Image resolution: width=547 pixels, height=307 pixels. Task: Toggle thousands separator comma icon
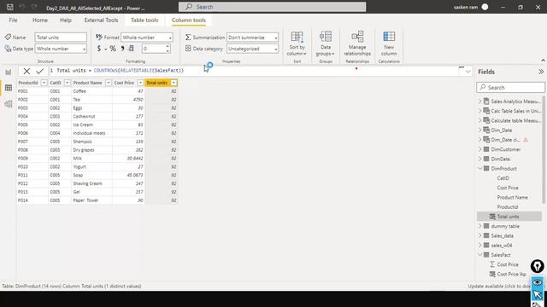coord(122,49)
